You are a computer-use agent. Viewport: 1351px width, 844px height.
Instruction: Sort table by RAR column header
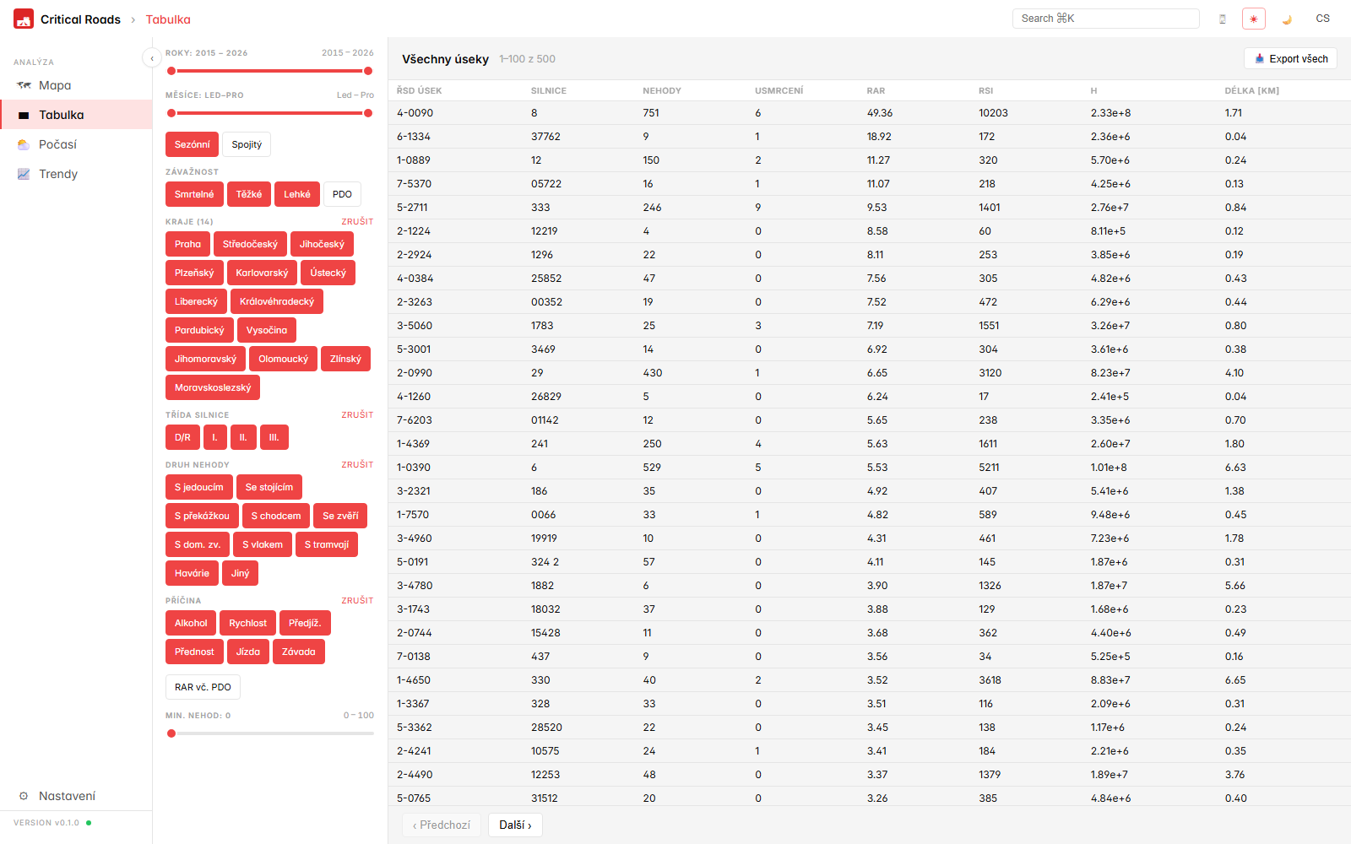(876, 90)
